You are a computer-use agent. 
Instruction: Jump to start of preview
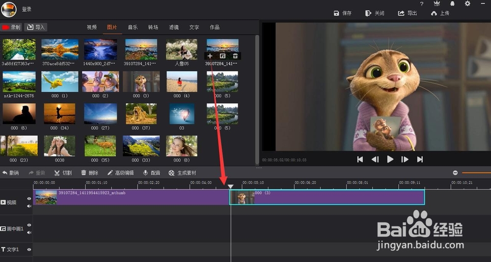click(x=360, y=159)
